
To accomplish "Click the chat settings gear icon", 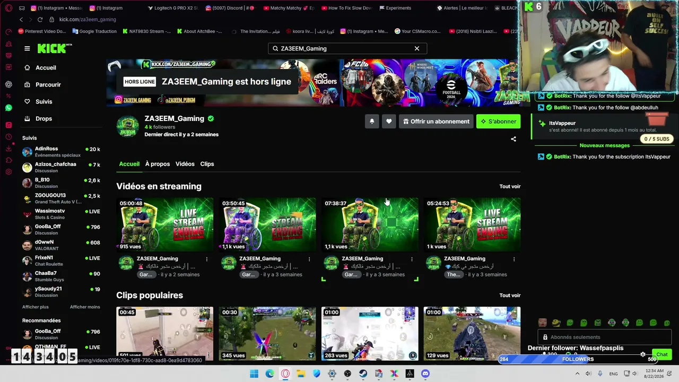I will coord(643,354).
